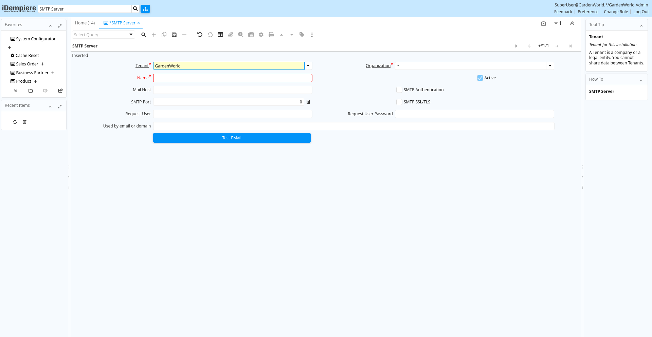This screenshot has height=337, width=652.
Task: Collapse the Favorites panel
Action: (x=50, y=26)
